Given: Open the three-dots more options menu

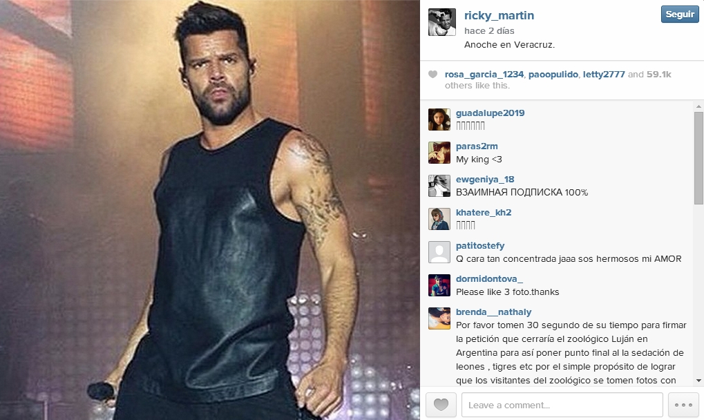Looking at the screenshot, I should 683,405.
